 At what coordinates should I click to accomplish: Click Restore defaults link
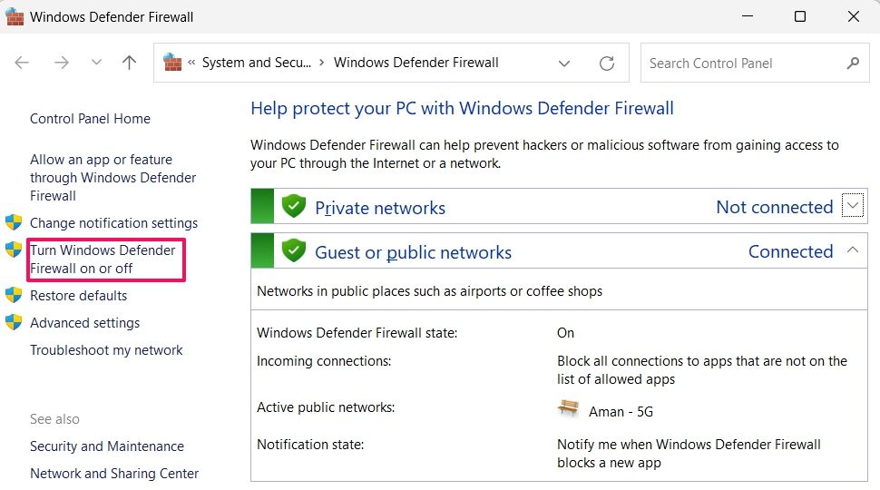tap(78, 296)
